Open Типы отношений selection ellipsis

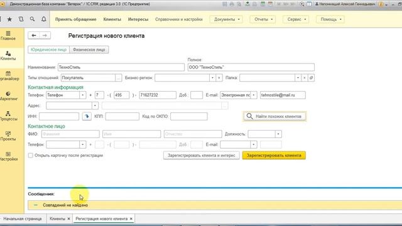[x=118, y=78]
